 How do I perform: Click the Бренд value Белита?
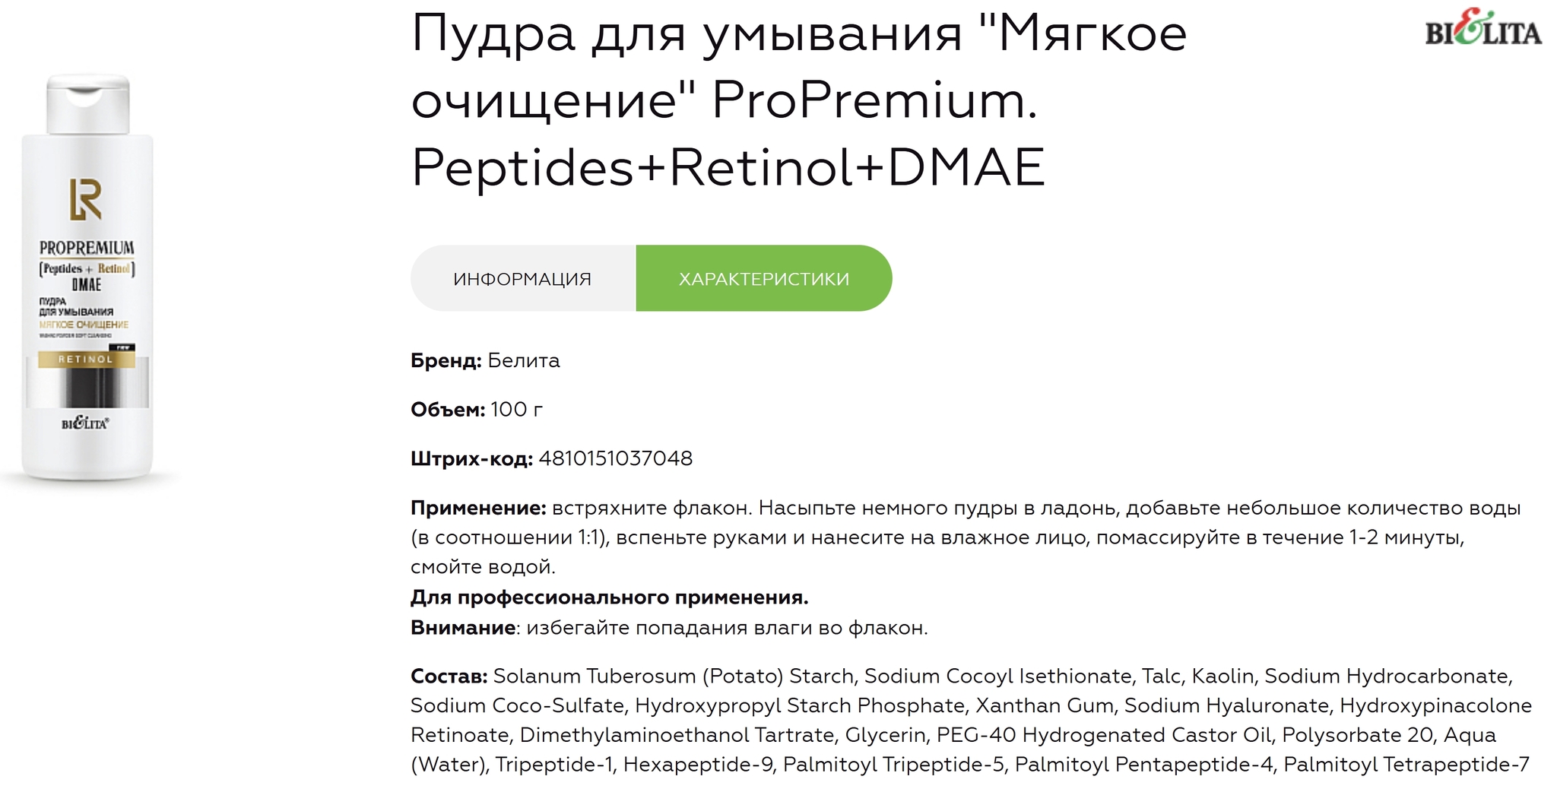tap(524, 360)
